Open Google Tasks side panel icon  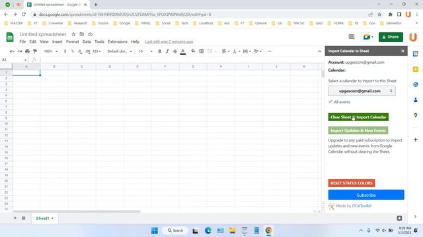[416, 85]
